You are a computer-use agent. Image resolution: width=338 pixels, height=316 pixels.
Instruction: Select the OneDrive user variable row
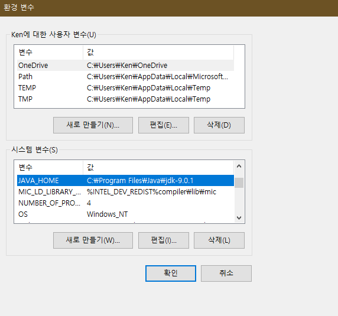pos(125,66)
